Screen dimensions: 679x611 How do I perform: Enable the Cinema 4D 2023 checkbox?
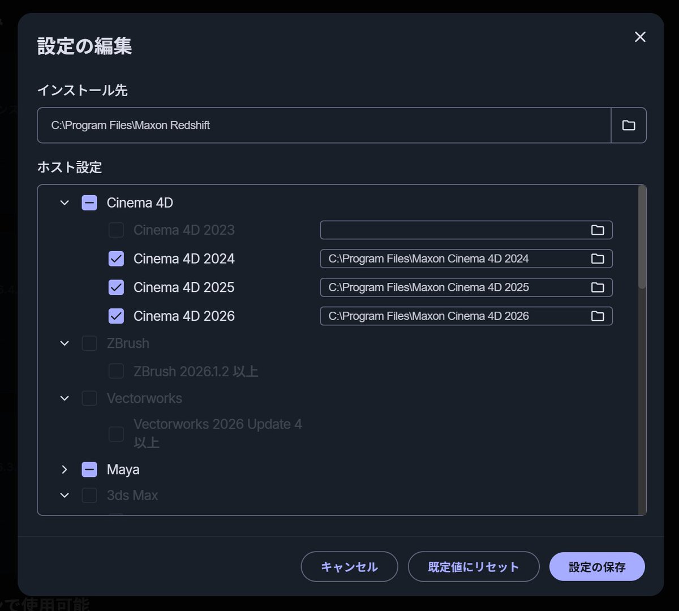(x=116, y=230)
